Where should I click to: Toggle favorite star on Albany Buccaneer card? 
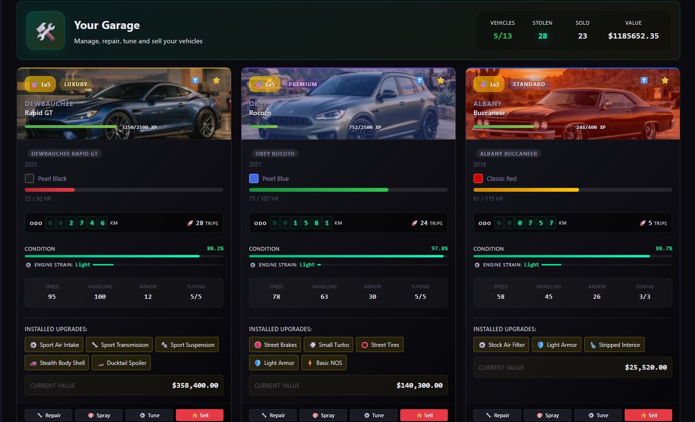coord(665,80)
